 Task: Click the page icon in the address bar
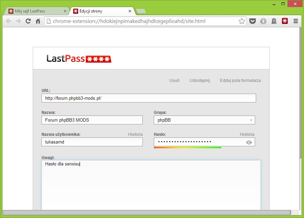pos(49,21)
